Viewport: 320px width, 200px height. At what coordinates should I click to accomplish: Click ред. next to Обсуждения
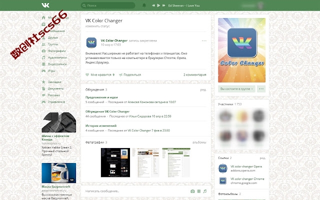203,89
